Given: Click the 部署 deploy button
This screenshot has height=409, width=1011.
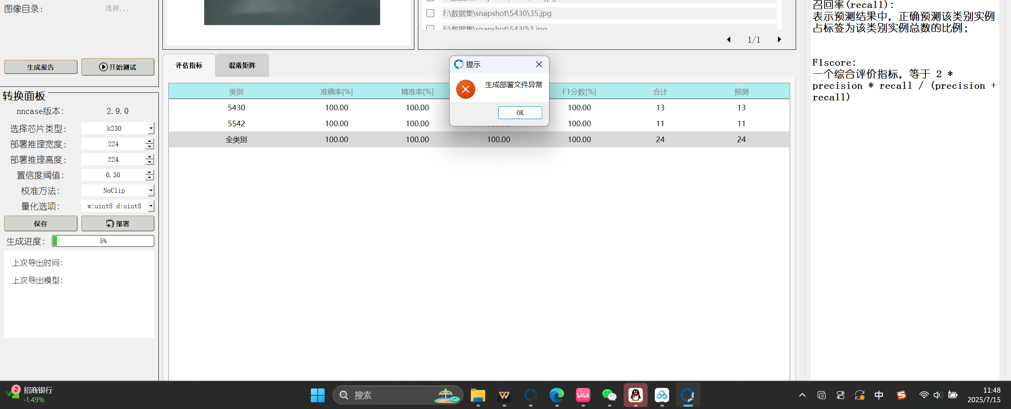Looking at the screenshot, I should click(118, 223).
